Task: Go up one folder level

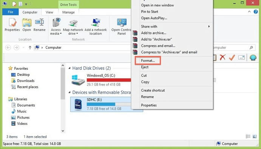Action: click(x=30, y=48)
